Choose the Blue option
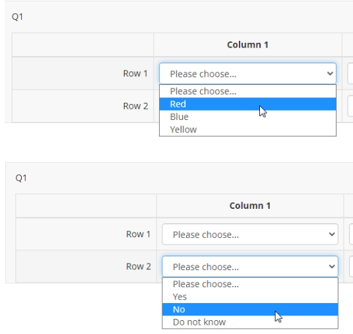Image resolution: width=353 pixels, height=334 pixels. click(247, 117)
